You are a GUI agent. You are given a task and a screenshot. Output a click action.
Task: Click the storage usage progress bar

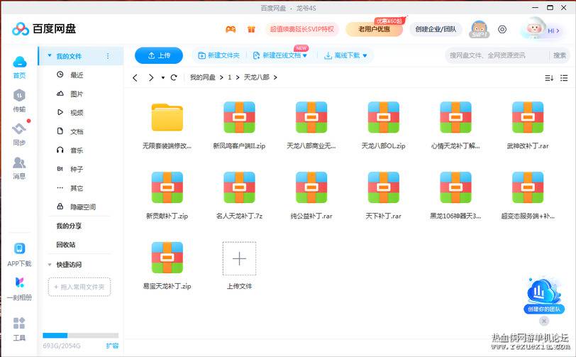pos(81,335)
